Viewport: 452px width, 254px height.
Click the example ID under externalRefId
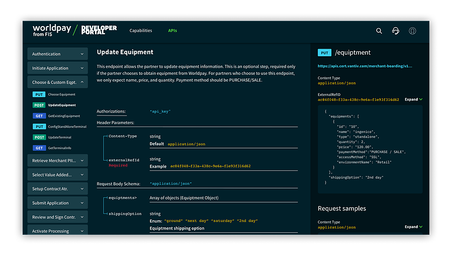210,166
